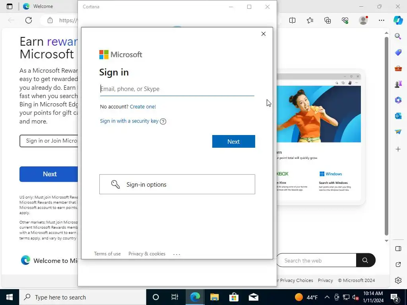Open sidebar Shopping tag icon

click(398, 52)
